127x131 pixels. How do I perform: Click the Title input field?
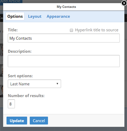pos(64,38)
